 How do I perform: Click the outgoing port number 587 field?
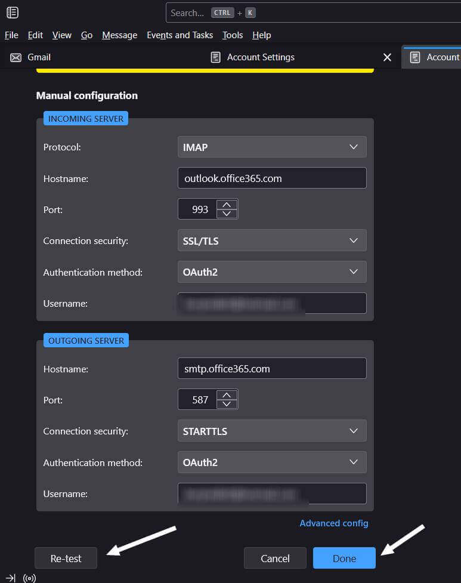197,400
